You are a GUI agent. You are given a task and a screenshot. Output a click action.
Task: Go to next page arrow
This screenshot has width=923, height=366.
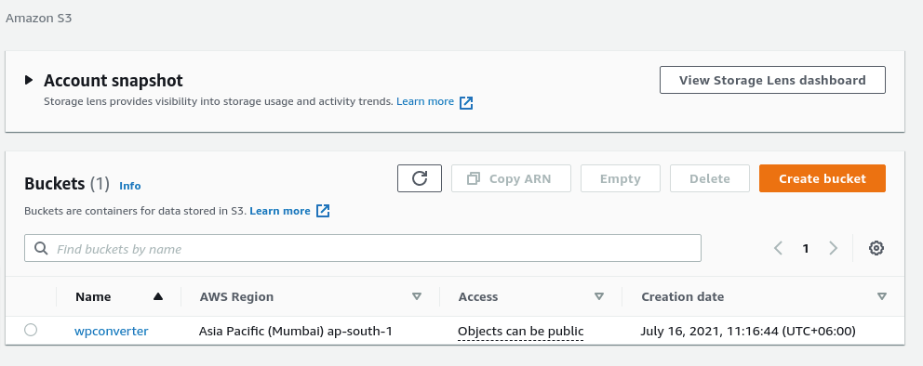click(833, 248)
